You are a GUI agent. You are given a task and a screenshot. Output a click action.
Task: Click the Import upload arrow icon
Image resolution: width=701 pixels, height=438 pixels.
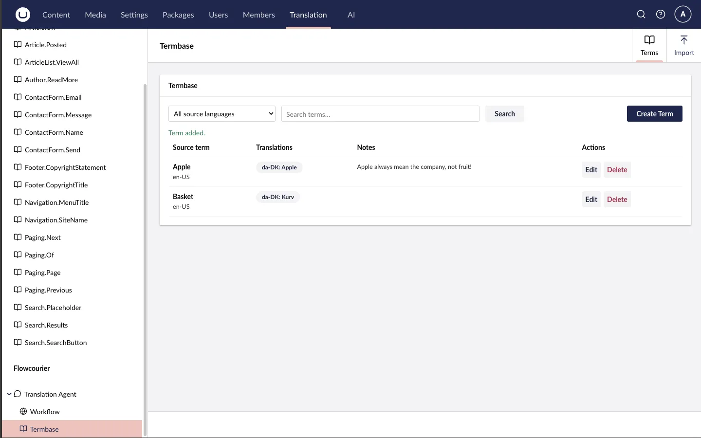coord(684,40)
